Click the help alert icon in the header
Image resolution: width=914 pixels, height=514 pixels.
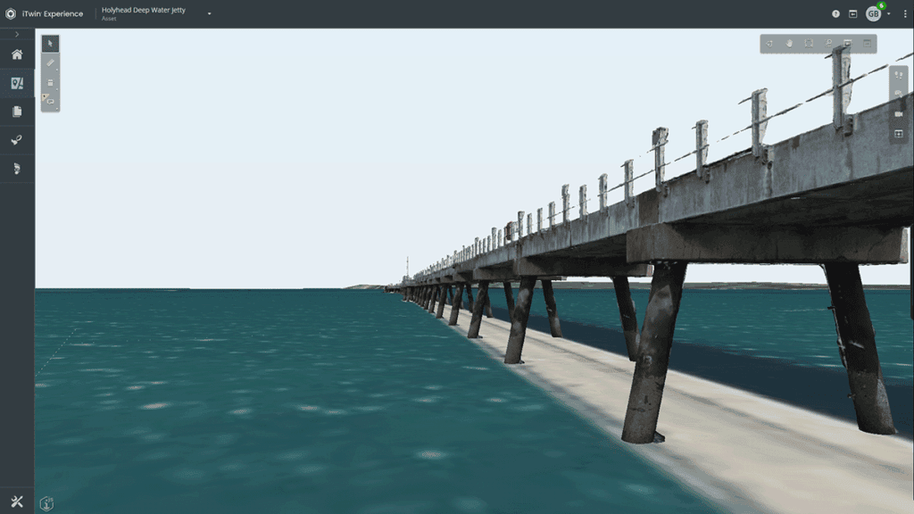point(835,14)
